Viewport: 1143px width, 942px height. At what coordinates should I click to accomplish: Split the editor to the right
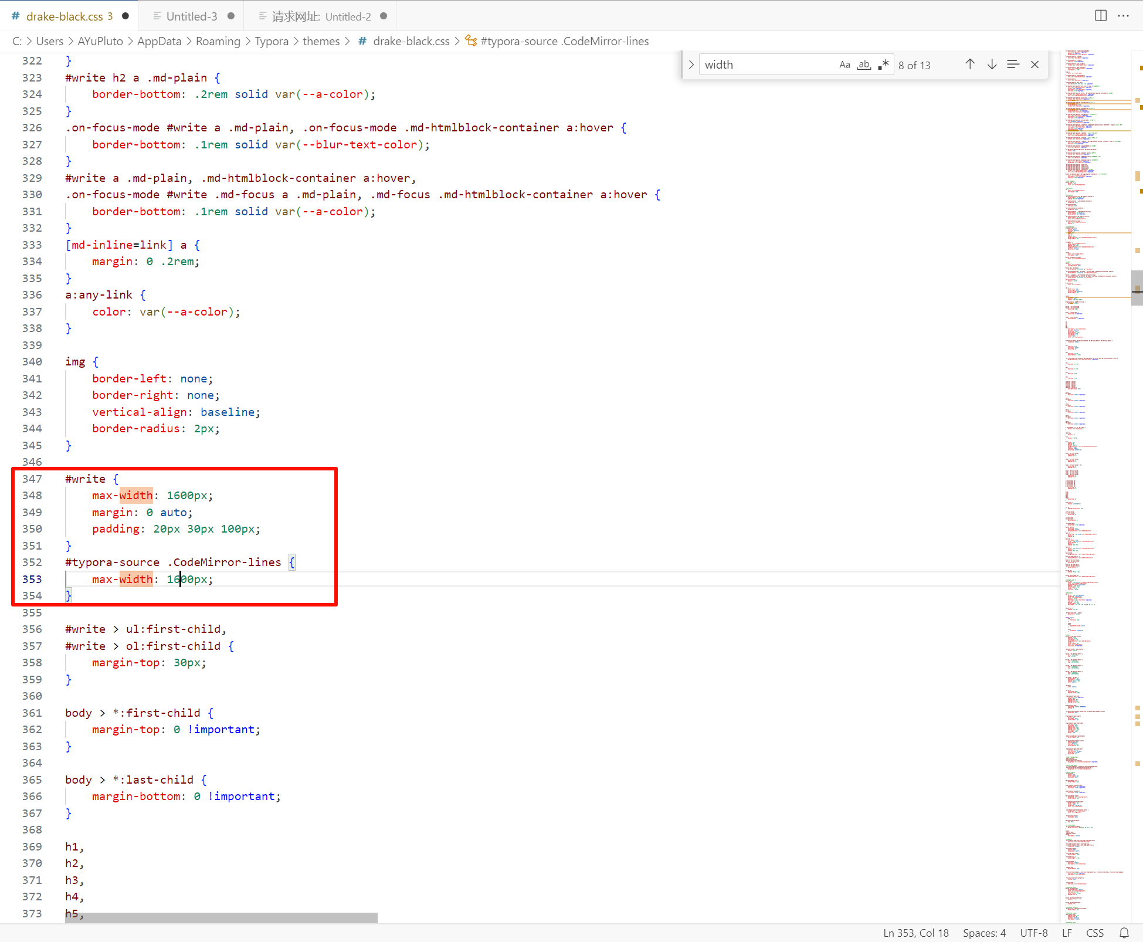[1101, 16]
